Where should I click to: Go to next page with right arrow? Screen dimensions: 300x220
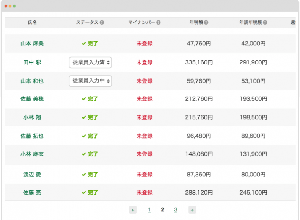click(x=192, y=210)
